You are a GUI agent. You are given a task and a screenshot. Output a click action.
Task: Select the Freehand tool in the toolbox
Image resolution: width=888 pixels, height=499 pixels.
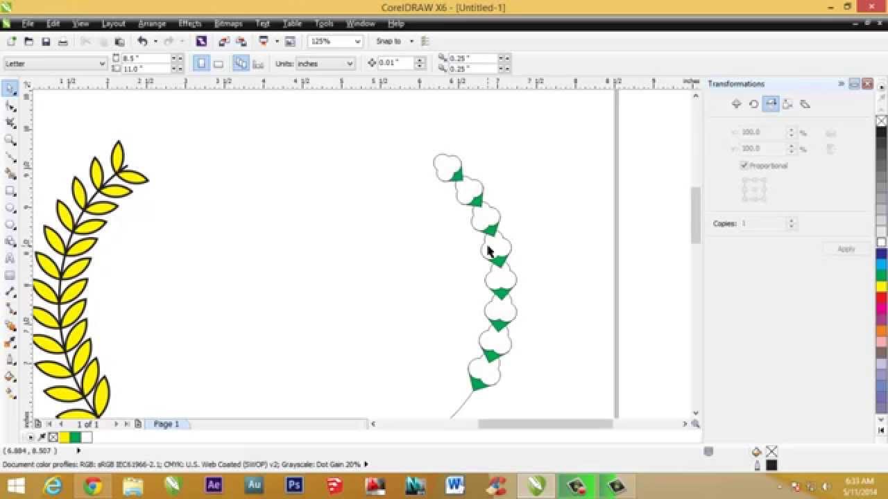[10, 157]
